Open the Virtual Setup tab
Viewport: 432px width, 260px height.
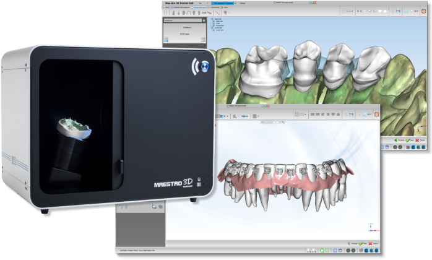(x=214, y=7)
